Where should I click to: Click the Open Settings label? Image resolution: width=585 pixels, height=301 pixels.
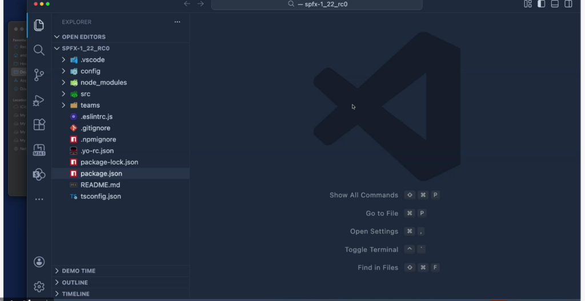tap(374, 231)
